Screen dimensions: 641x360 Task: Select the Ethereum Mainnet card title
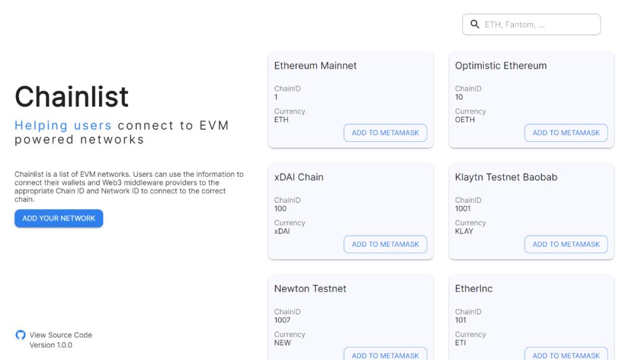click(315, 66)
